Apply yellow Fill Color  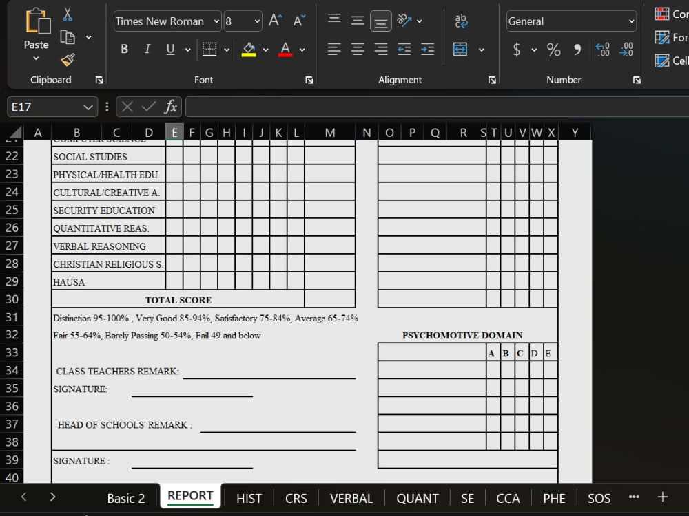249,50
